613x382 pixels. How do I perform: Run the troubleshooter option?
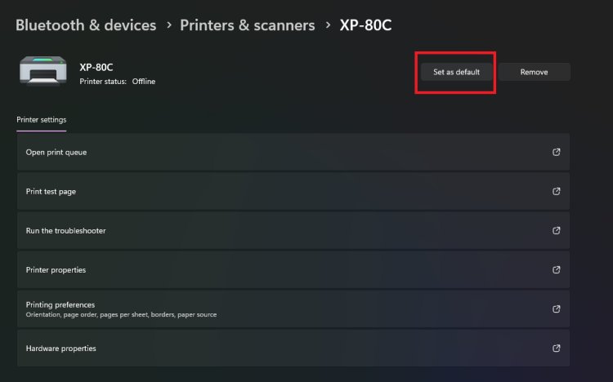[x=293, y=230]
